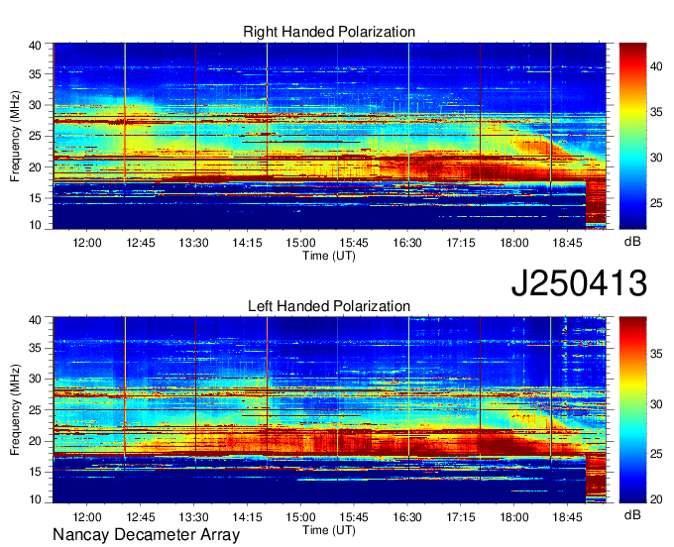Click the 12:45 time tick of left-handed plot

click(x=141, y=517)
